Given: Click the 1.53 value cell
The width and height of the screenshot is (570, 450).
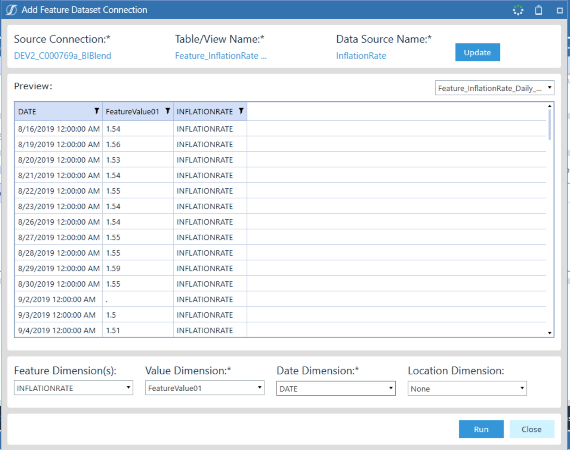Looking at the screenshot, I should (138, 160).
